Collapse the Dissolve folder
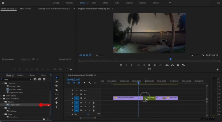 pos(3,102)
